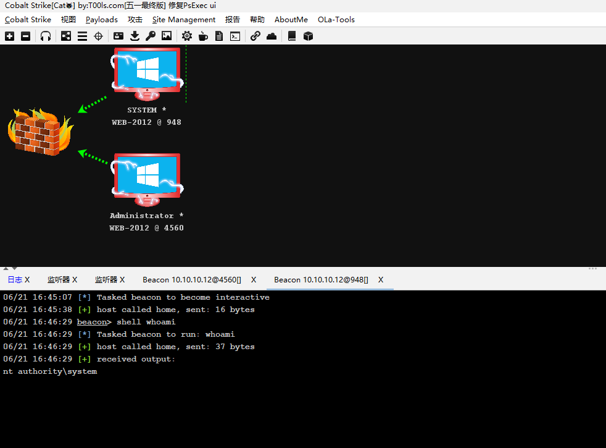Open the 报告 menu
Screen dimensions: 606x448
[233, 20]
